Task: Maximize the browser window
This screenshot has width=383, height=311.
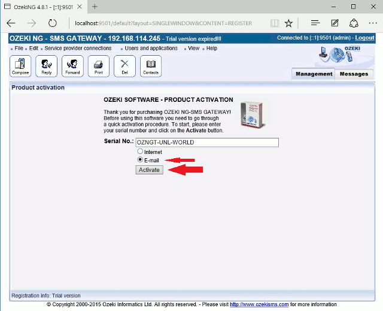Action: [353, 7]
